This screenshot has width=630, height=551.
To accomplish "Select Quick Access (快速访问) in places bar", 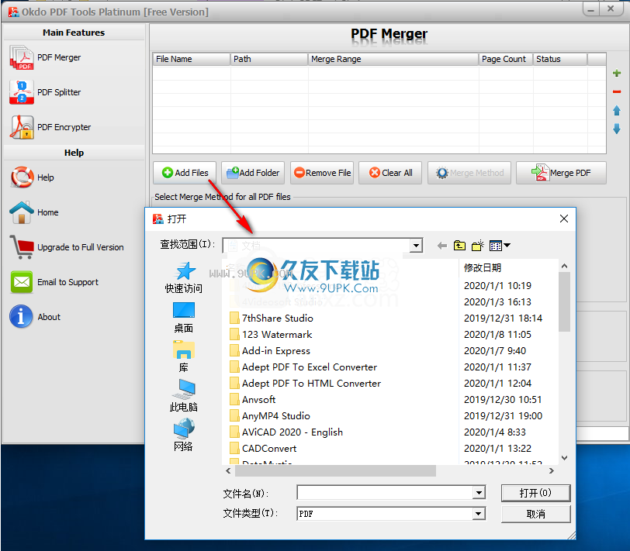I will [184, 277].
